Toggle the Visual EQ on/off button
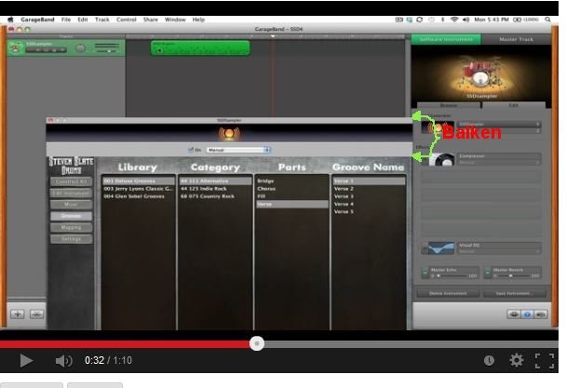 pos(424,248)
